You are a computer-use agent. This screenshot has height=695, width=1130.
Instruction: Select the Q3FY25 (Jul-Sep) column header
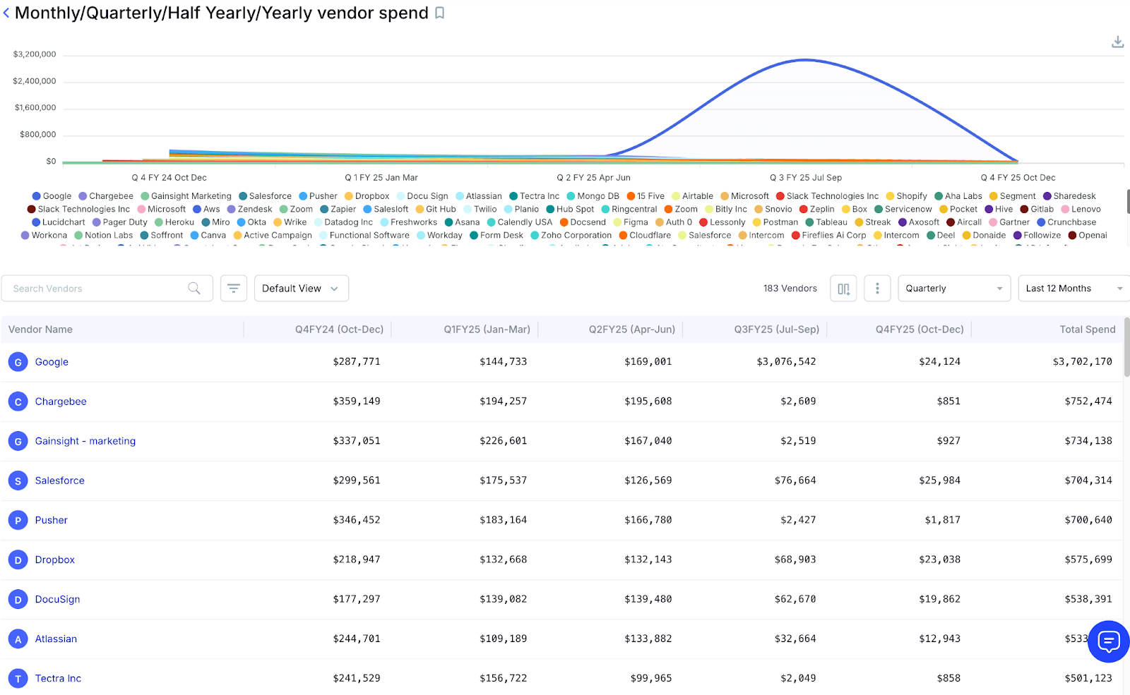click(778, 329)
